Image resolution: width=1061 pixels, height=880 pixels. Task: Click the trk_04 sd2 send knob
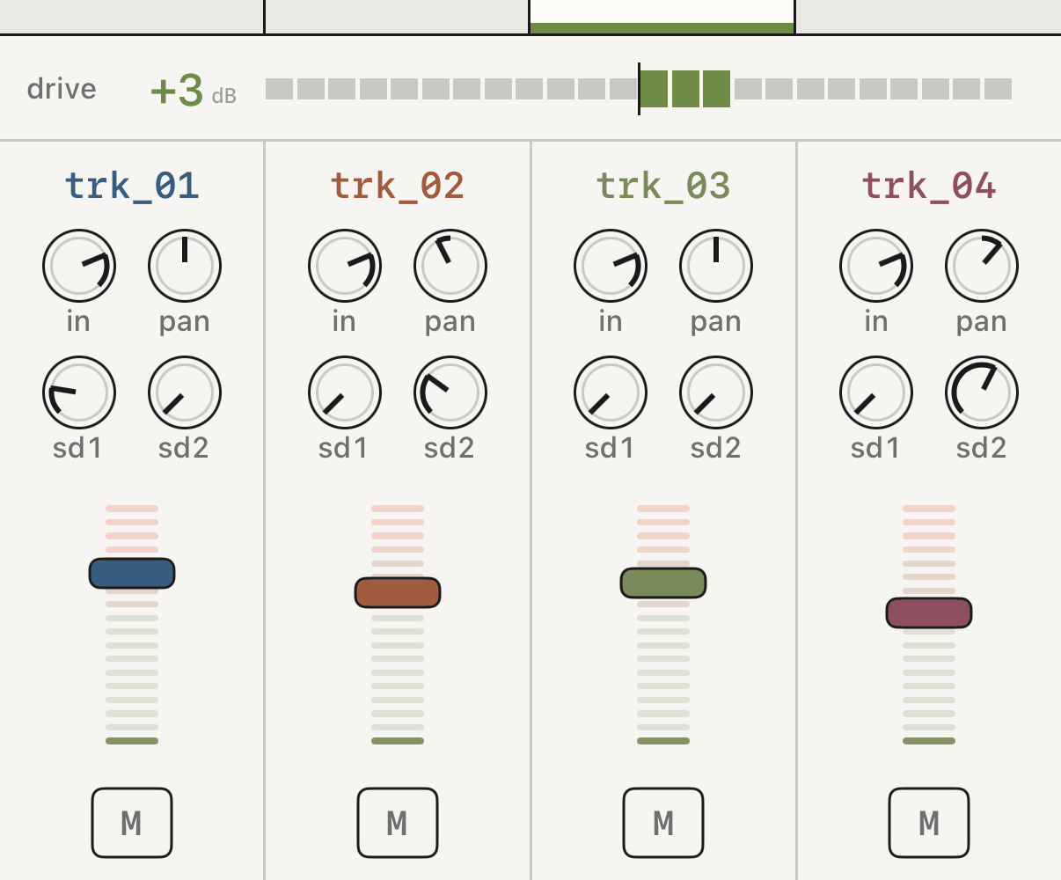982,392
